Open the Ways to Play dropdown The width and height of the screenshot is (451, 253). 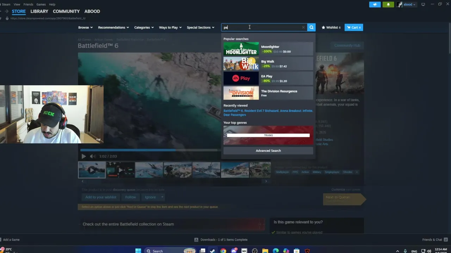170,27
